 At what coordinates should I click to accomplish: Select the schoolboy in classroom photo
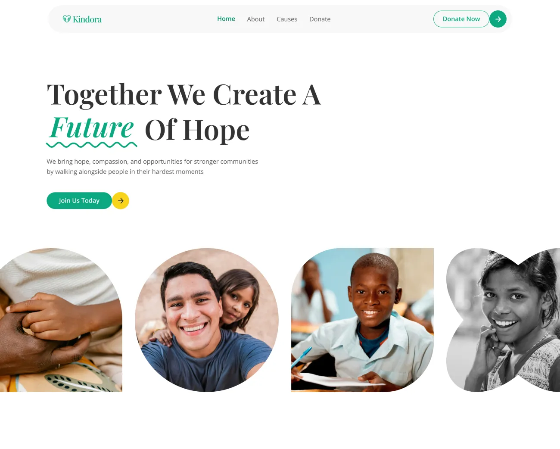pyautogui.click(x=362, y=320)
